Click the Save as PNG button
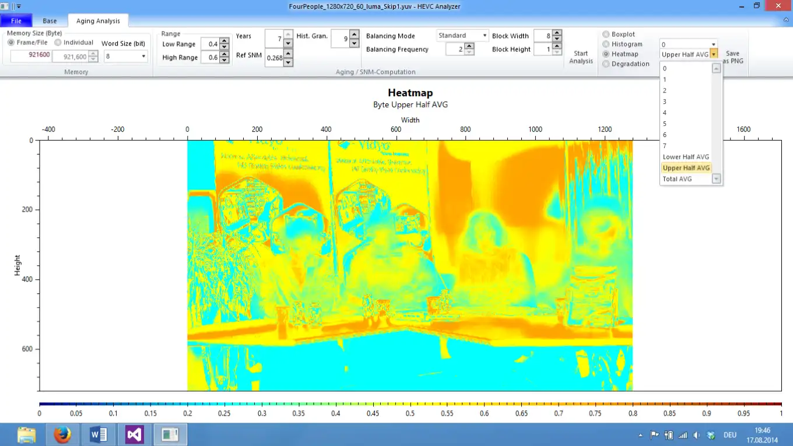This screenshot has width=793, height=446. (733, 57)
